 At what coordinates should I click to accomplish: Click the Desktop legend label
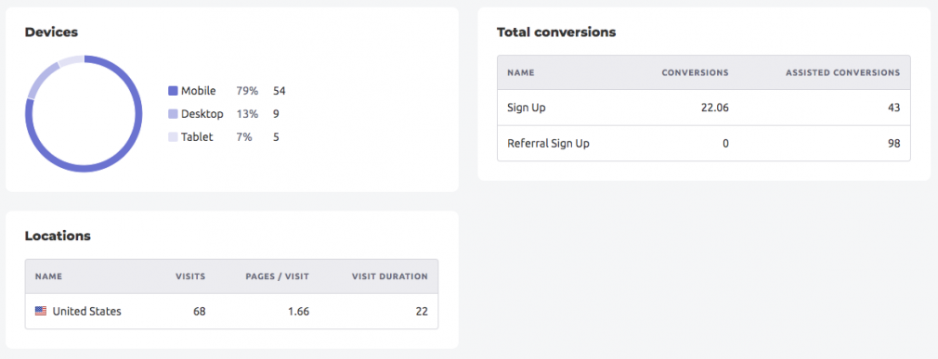pyautogui.click(x=202, y=113)
